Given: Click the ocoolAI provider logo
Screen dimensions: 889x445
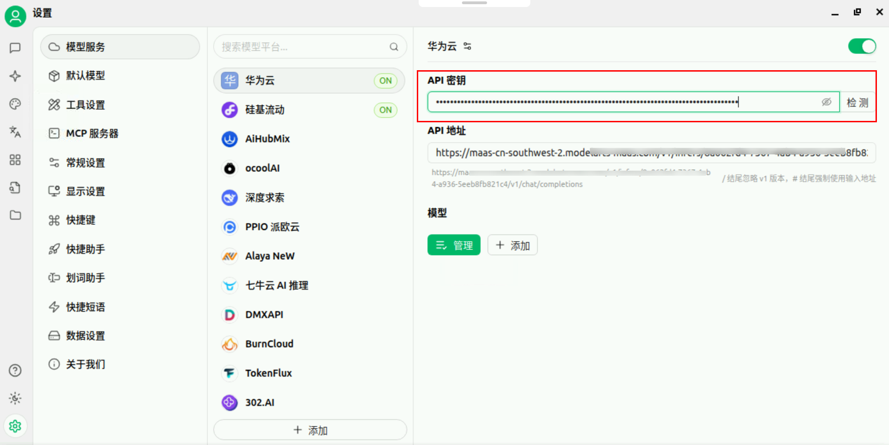Looking at the screenshot, I should (230, 168).
